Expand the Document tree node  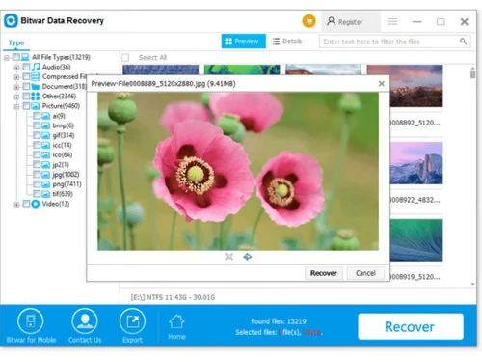coord(16,87)
